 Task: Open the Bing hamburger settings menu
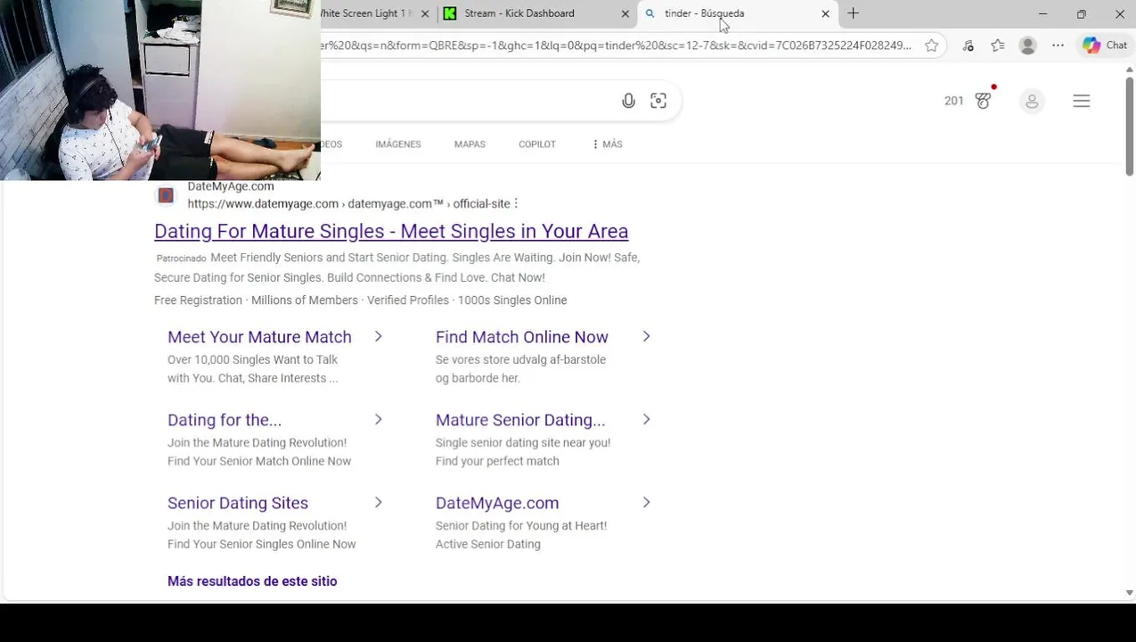(1082, 102)
